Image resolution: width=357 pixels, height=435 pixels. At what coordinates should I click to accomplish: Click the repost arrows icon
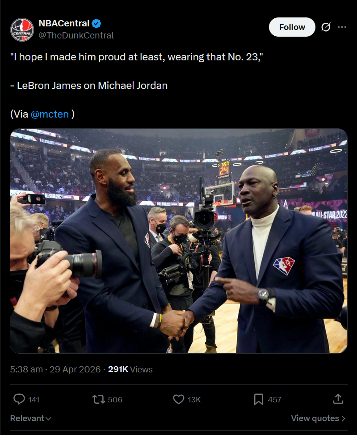coord(98,400)
